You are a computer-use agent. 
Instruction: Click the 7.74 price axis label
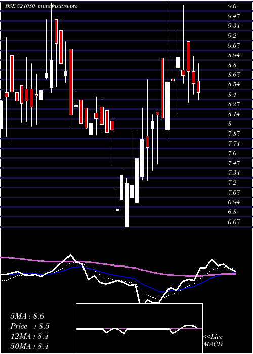click(x=234, y=144)
